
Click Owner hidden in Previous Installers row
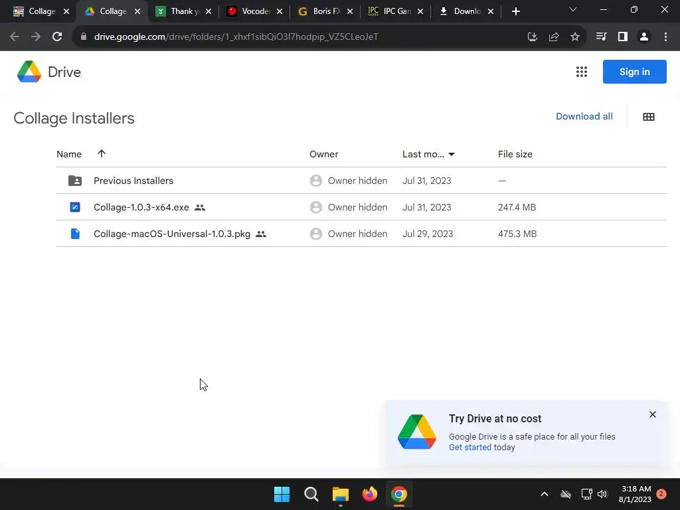357,181
